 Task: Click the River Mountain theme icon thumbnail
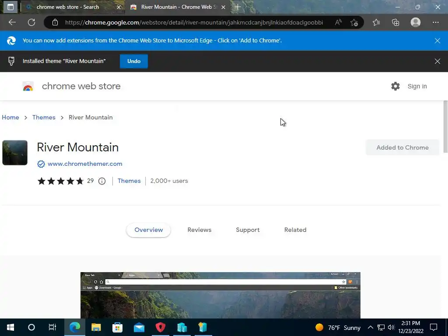click(15, 153)
